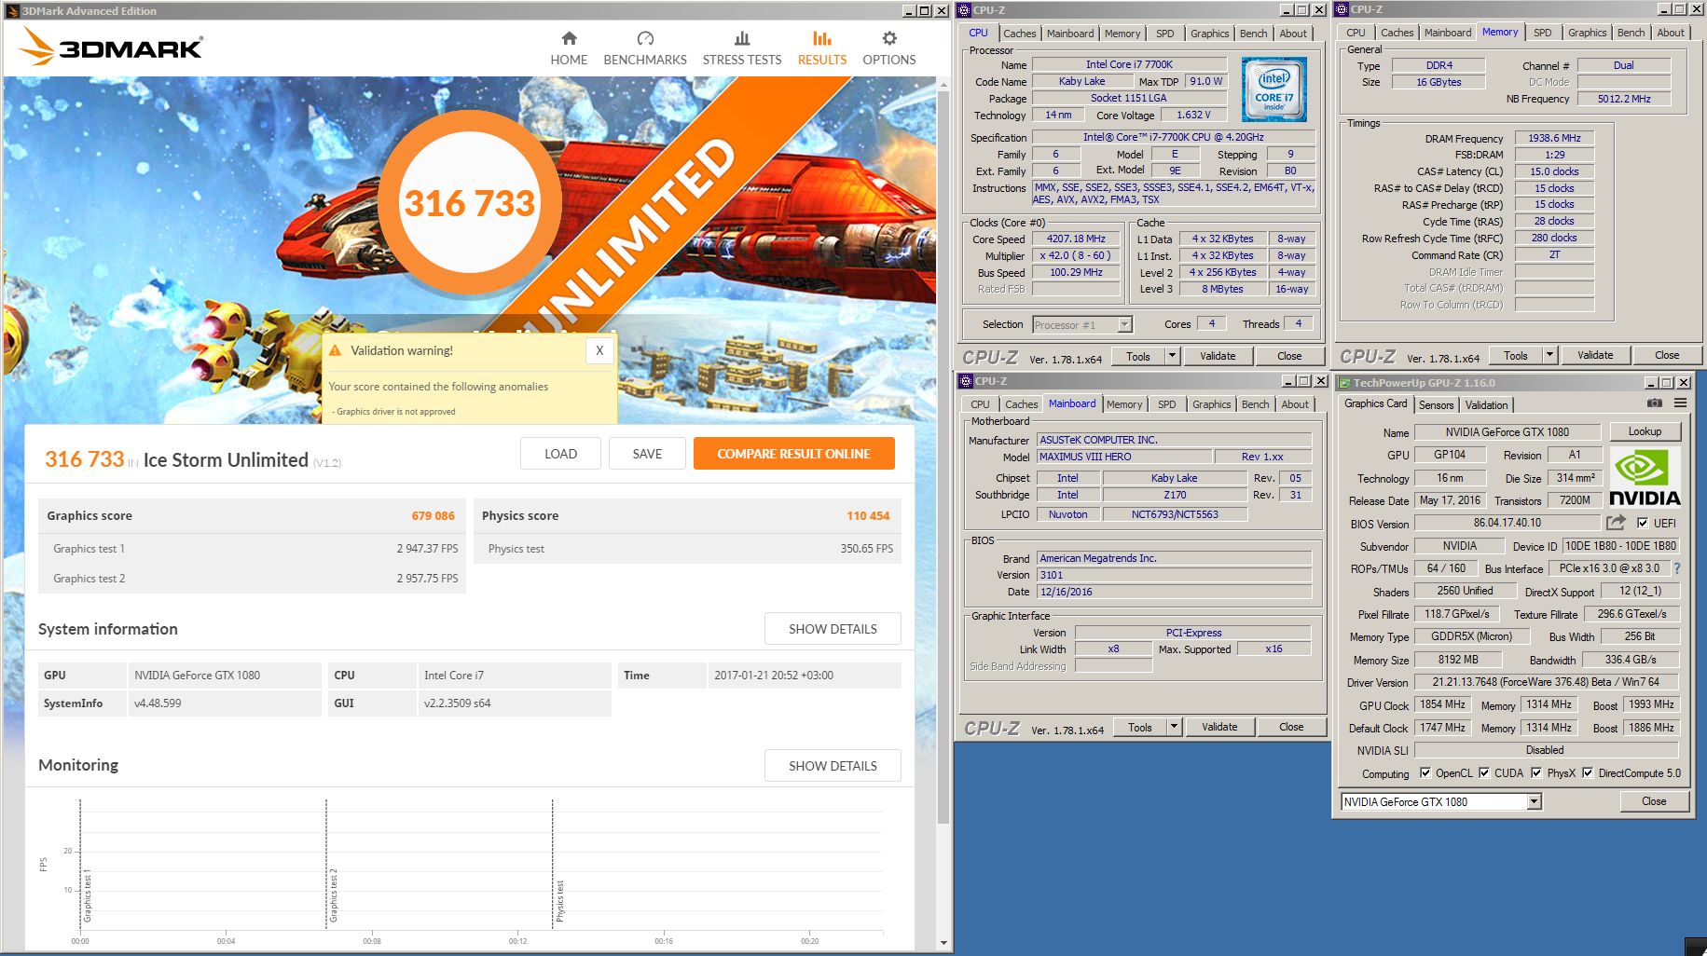Viewport: 1707px width, 956px height.
Task: Click the Physics test marker on chart
Action: tap(560, 901)
